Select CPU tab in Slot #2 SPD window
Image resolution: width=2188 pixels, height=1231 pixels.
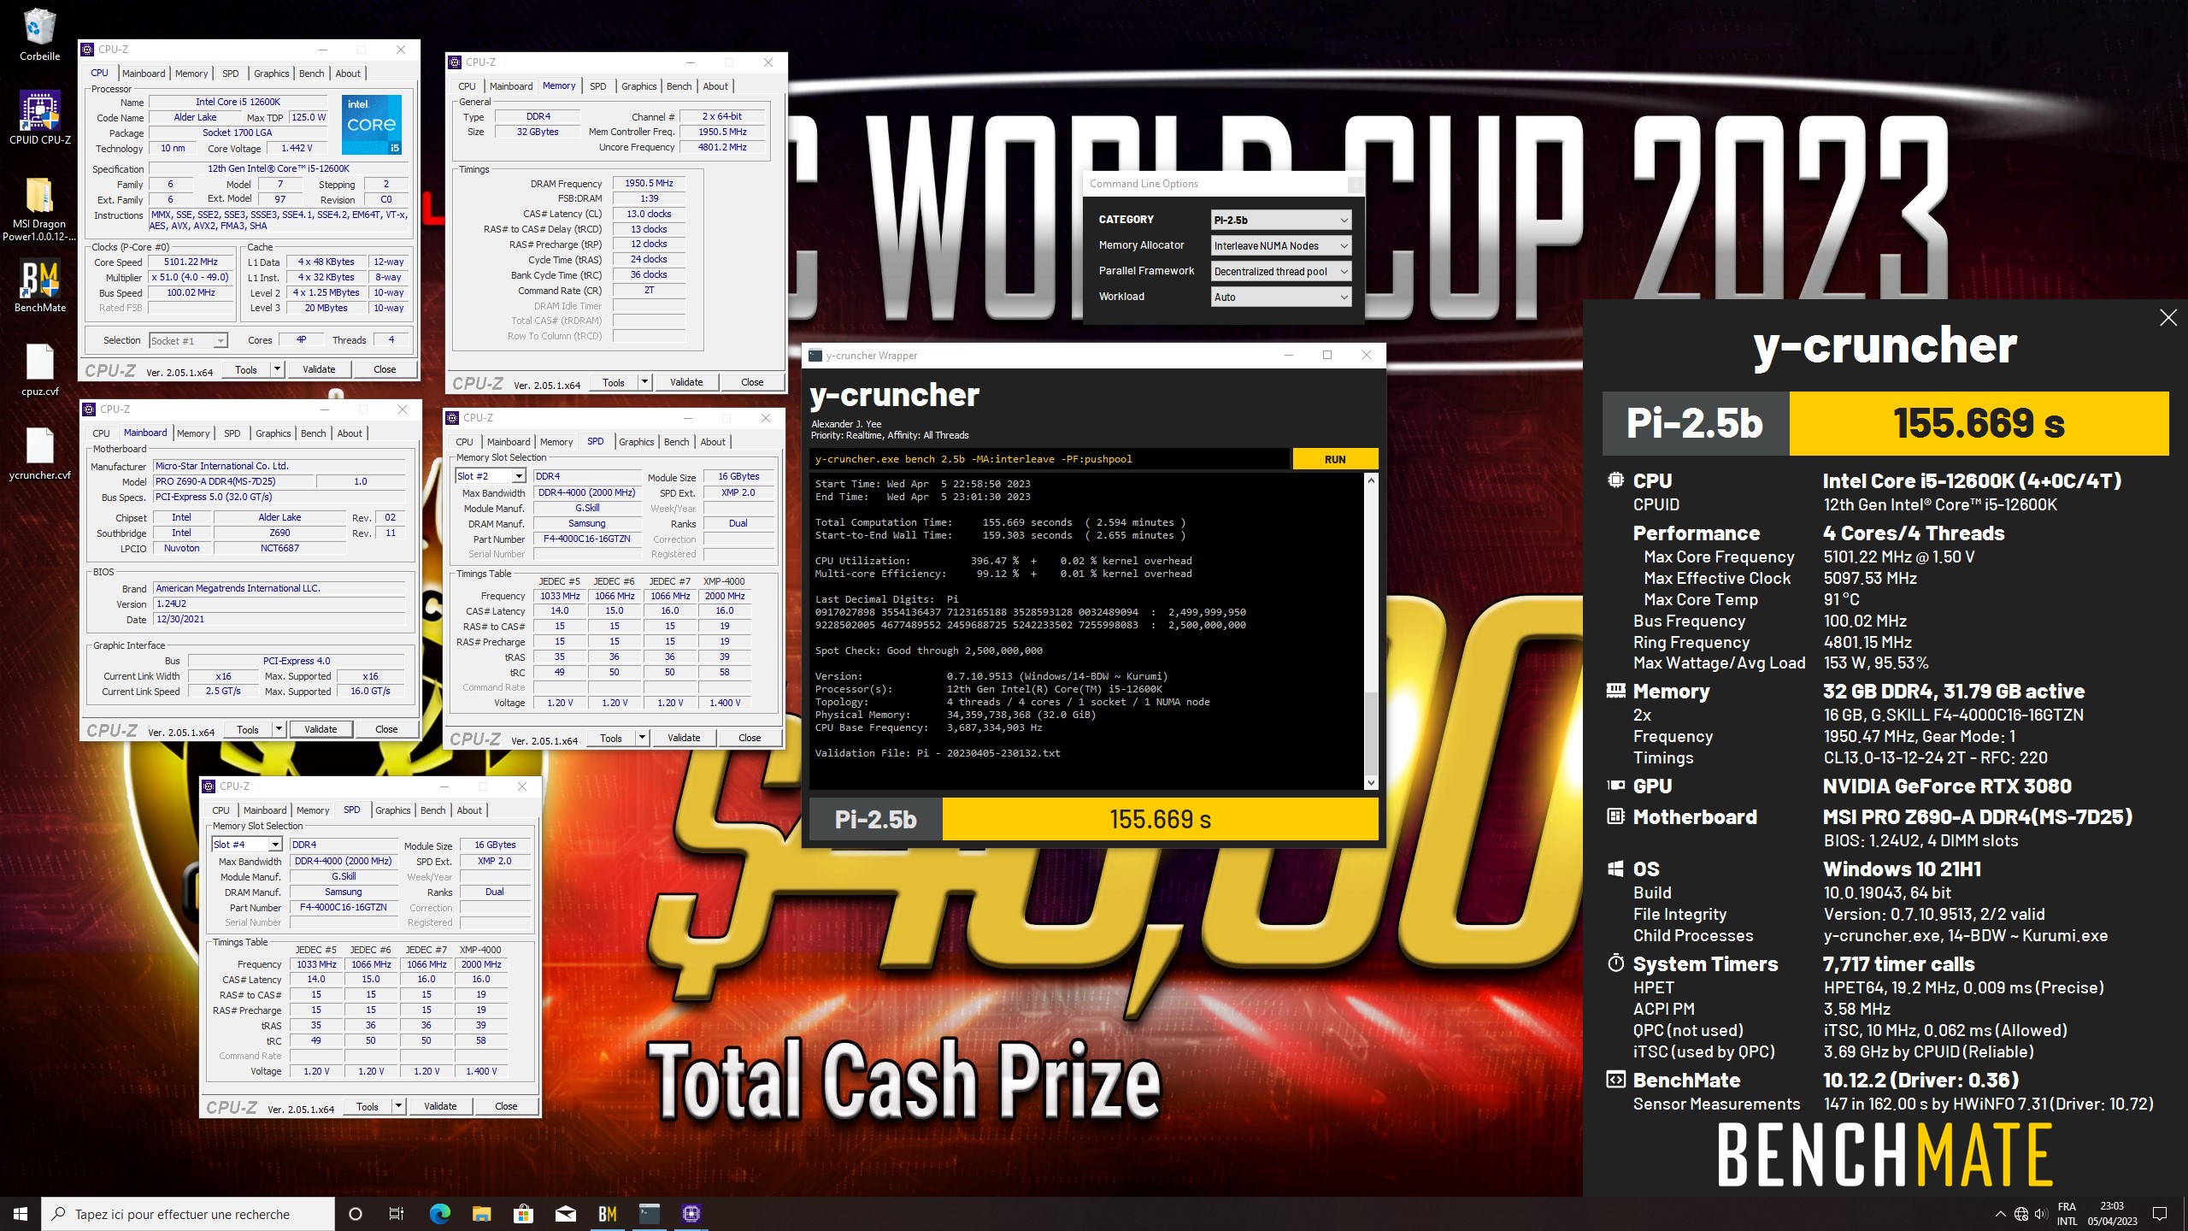pyautogui.click(x=464, y=442)
